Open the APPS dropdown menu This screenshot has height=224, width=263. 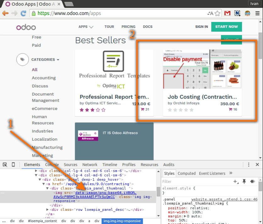(86, 27)
